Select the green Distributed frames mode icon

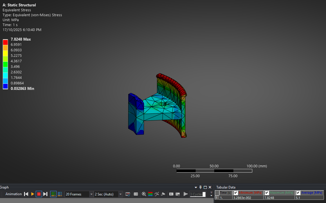pos(53,194)
